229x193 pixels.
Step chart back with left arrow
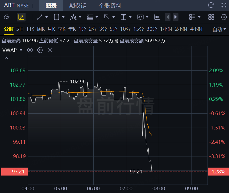(x=168, y=17)
